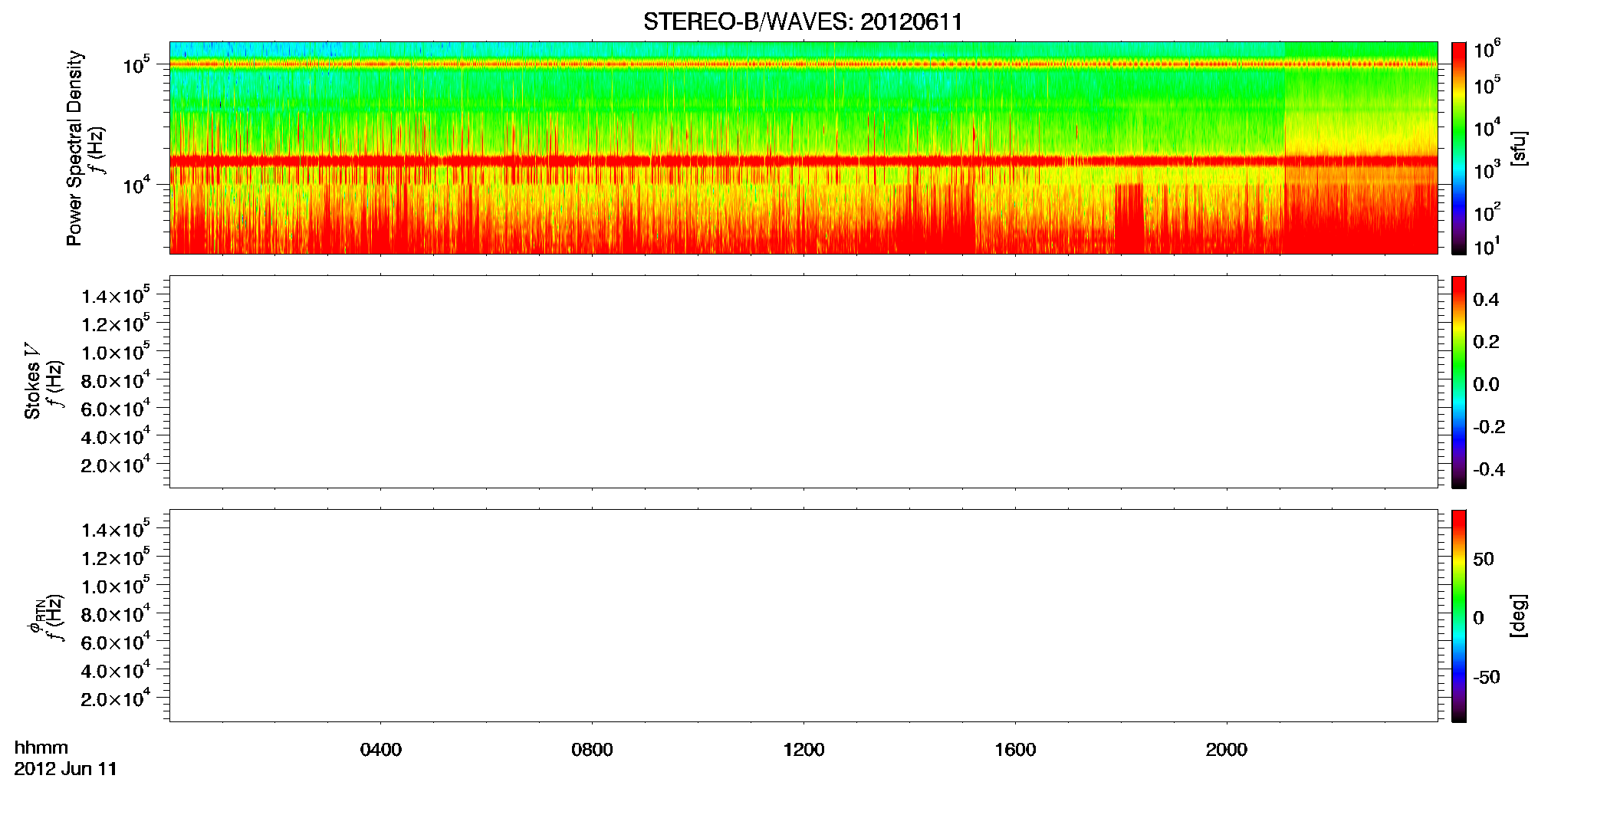Click the Stokes V color bar
The image size is (1607, 828).
click(x=1459, y=382)
